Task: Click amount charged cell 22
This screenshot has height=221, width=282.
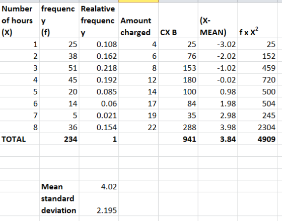Action: (x=138, y=127)
